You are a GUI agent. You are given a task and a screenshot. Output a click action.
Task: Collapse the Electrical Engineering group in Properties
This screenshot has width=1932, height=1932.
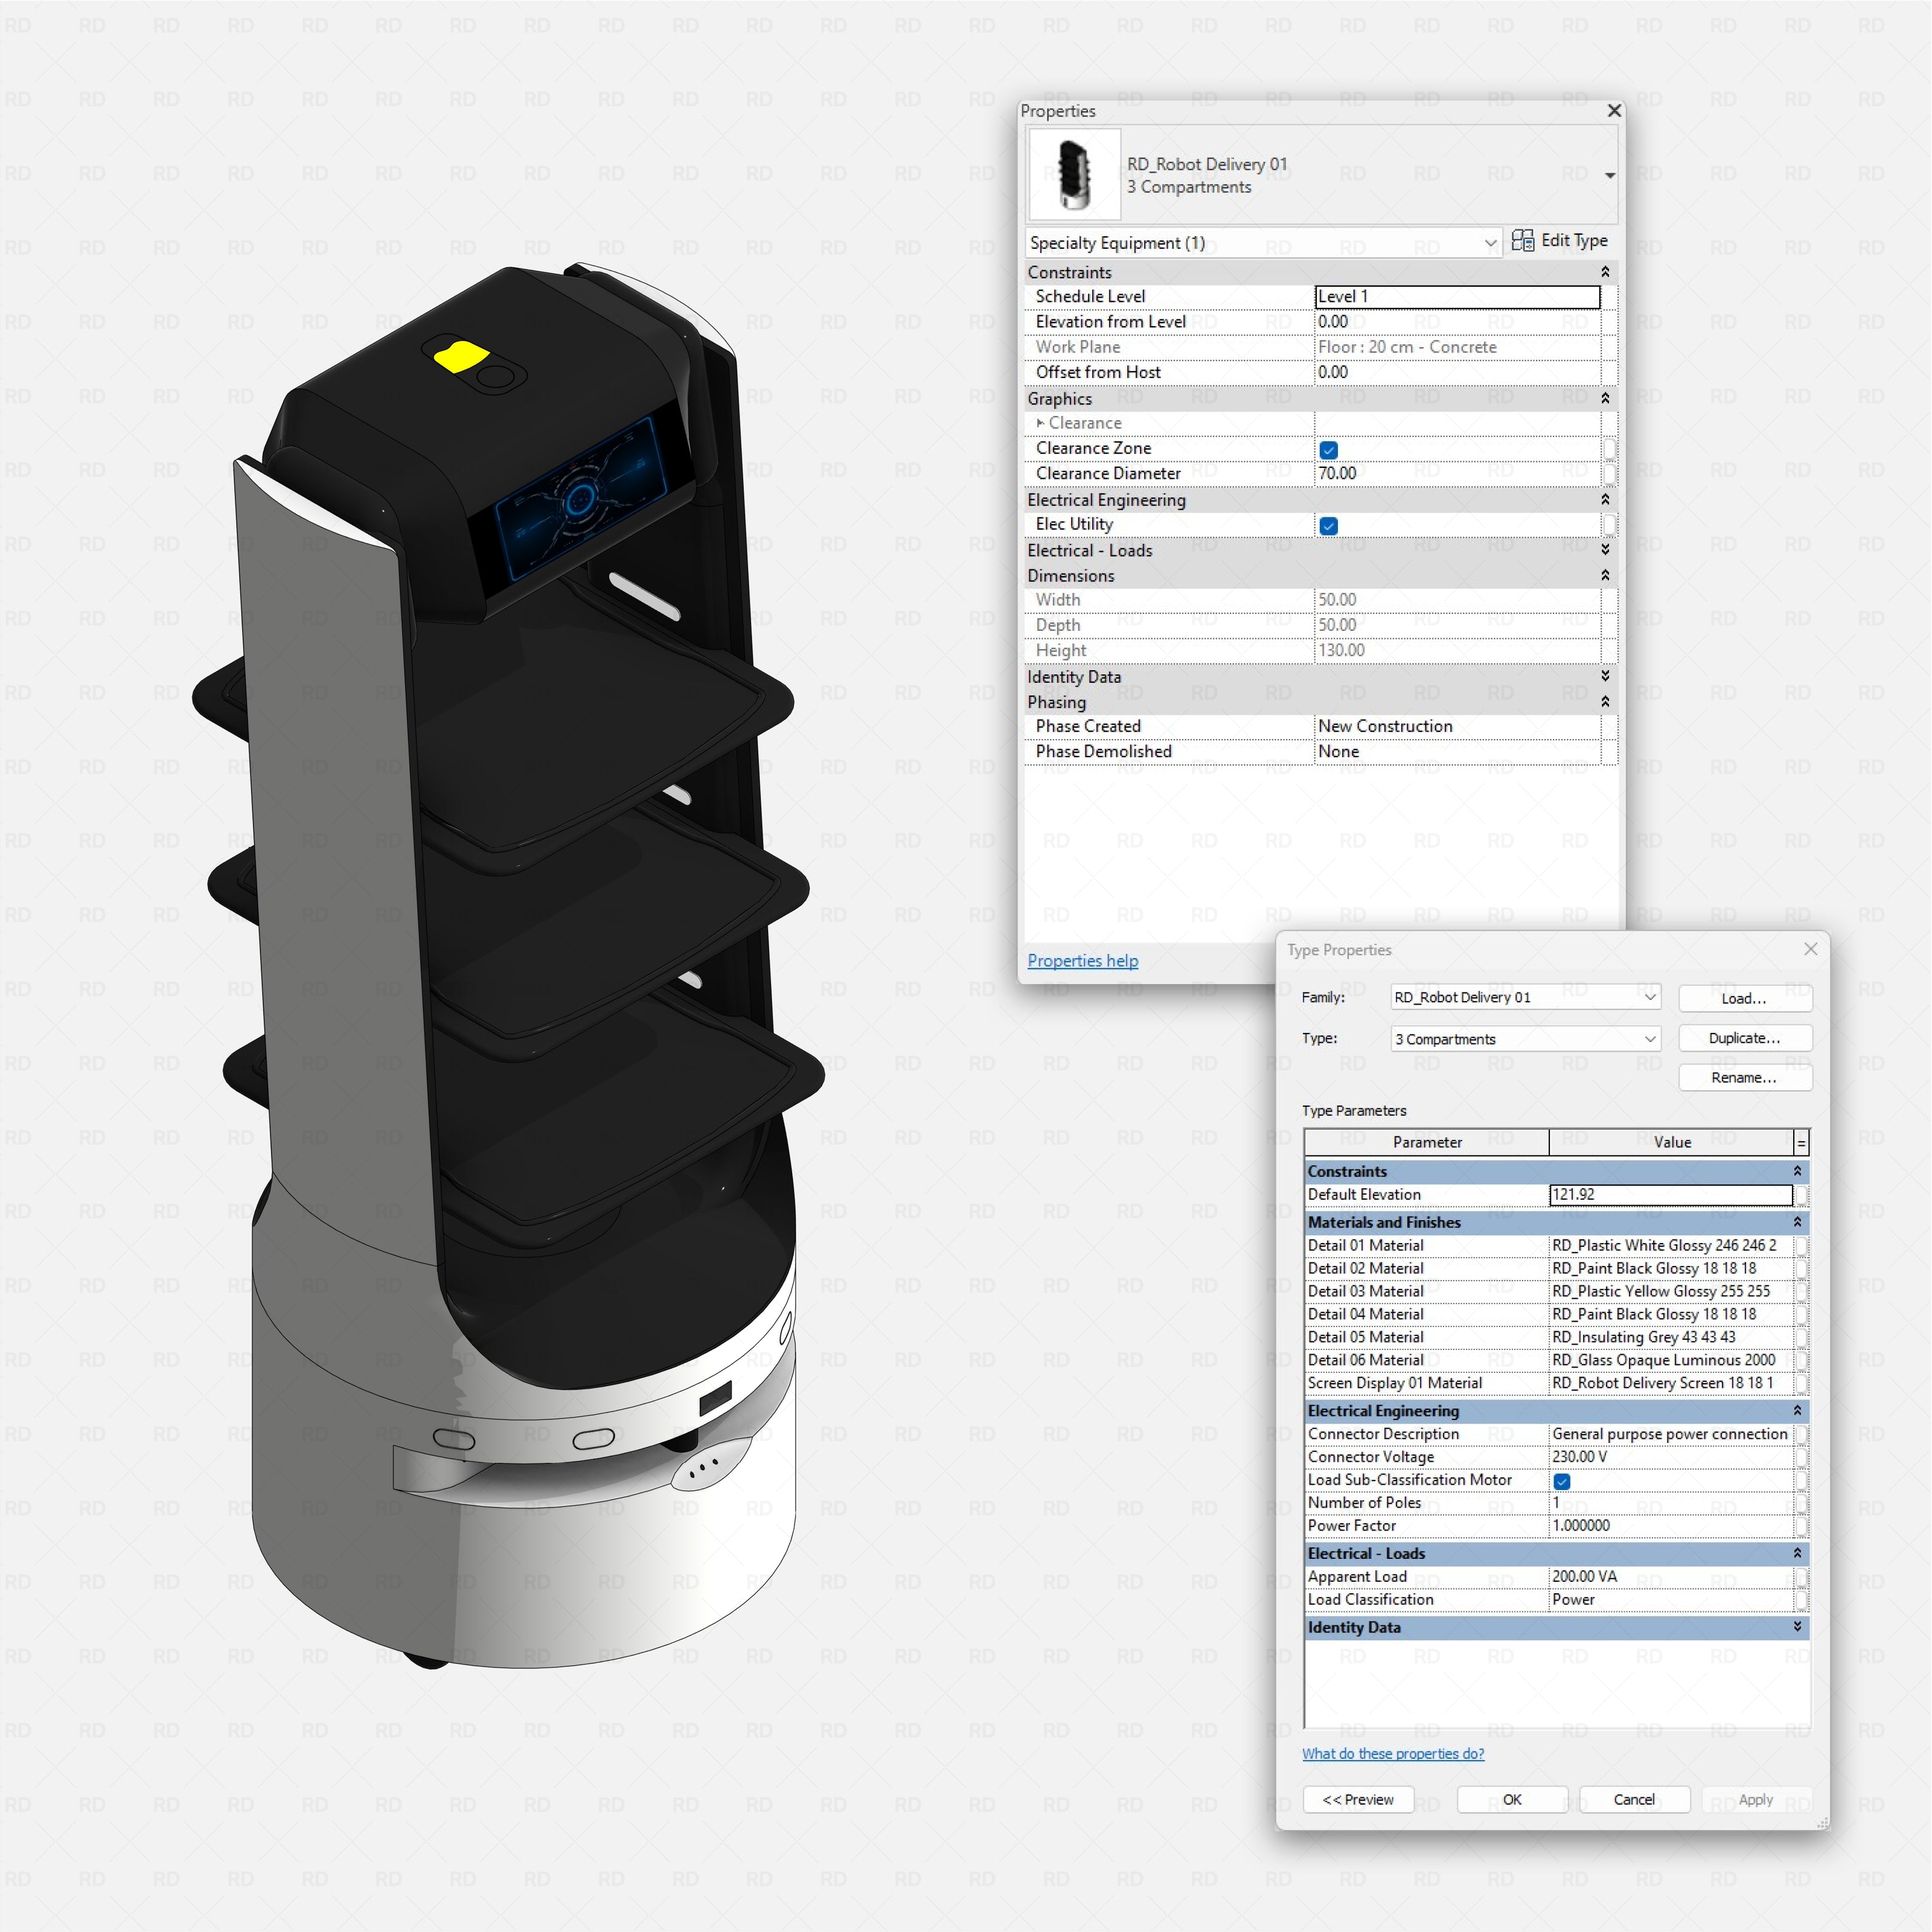tap(1605, 499)
